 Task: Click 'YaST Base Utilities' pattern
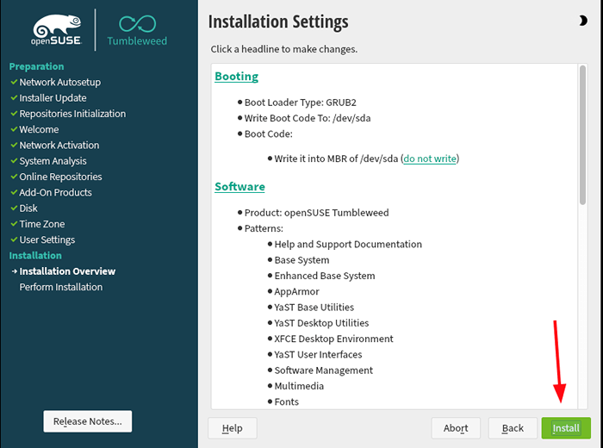tap(314, 308)
